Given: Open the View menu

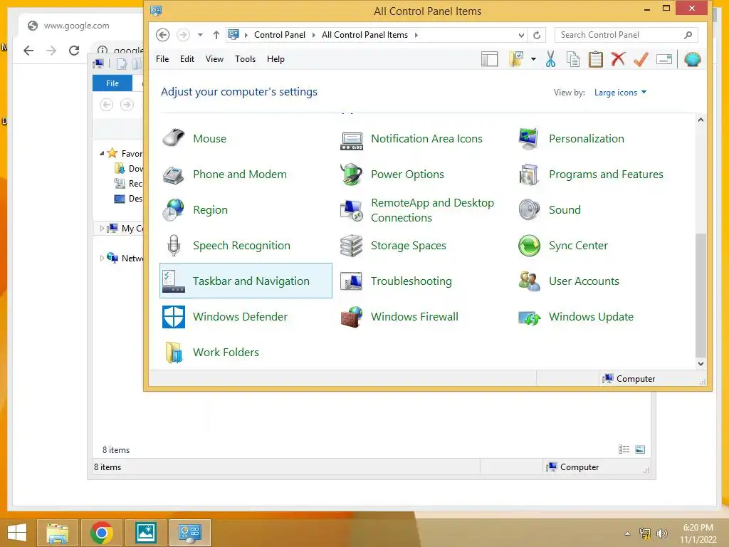Looking at the screenshot, I should click(x=214, y=59).
